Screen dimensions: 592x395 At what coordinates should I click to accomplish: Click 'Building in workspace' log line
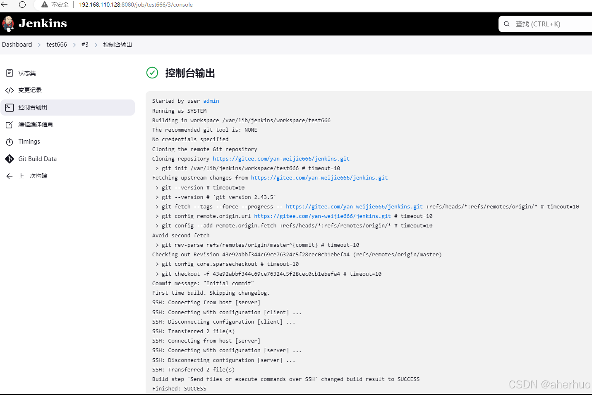pyautogui.click(x=241, y=121)
